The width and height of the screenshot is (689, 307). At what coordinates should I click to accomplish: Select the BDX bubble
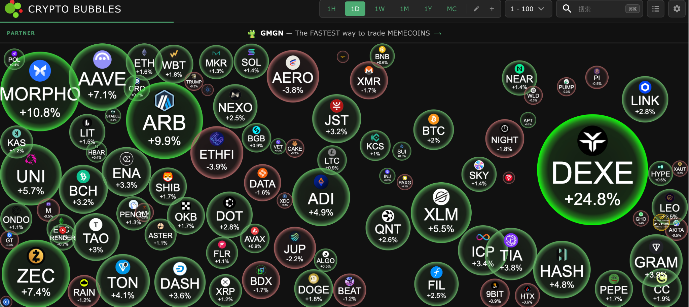point(261,280)
